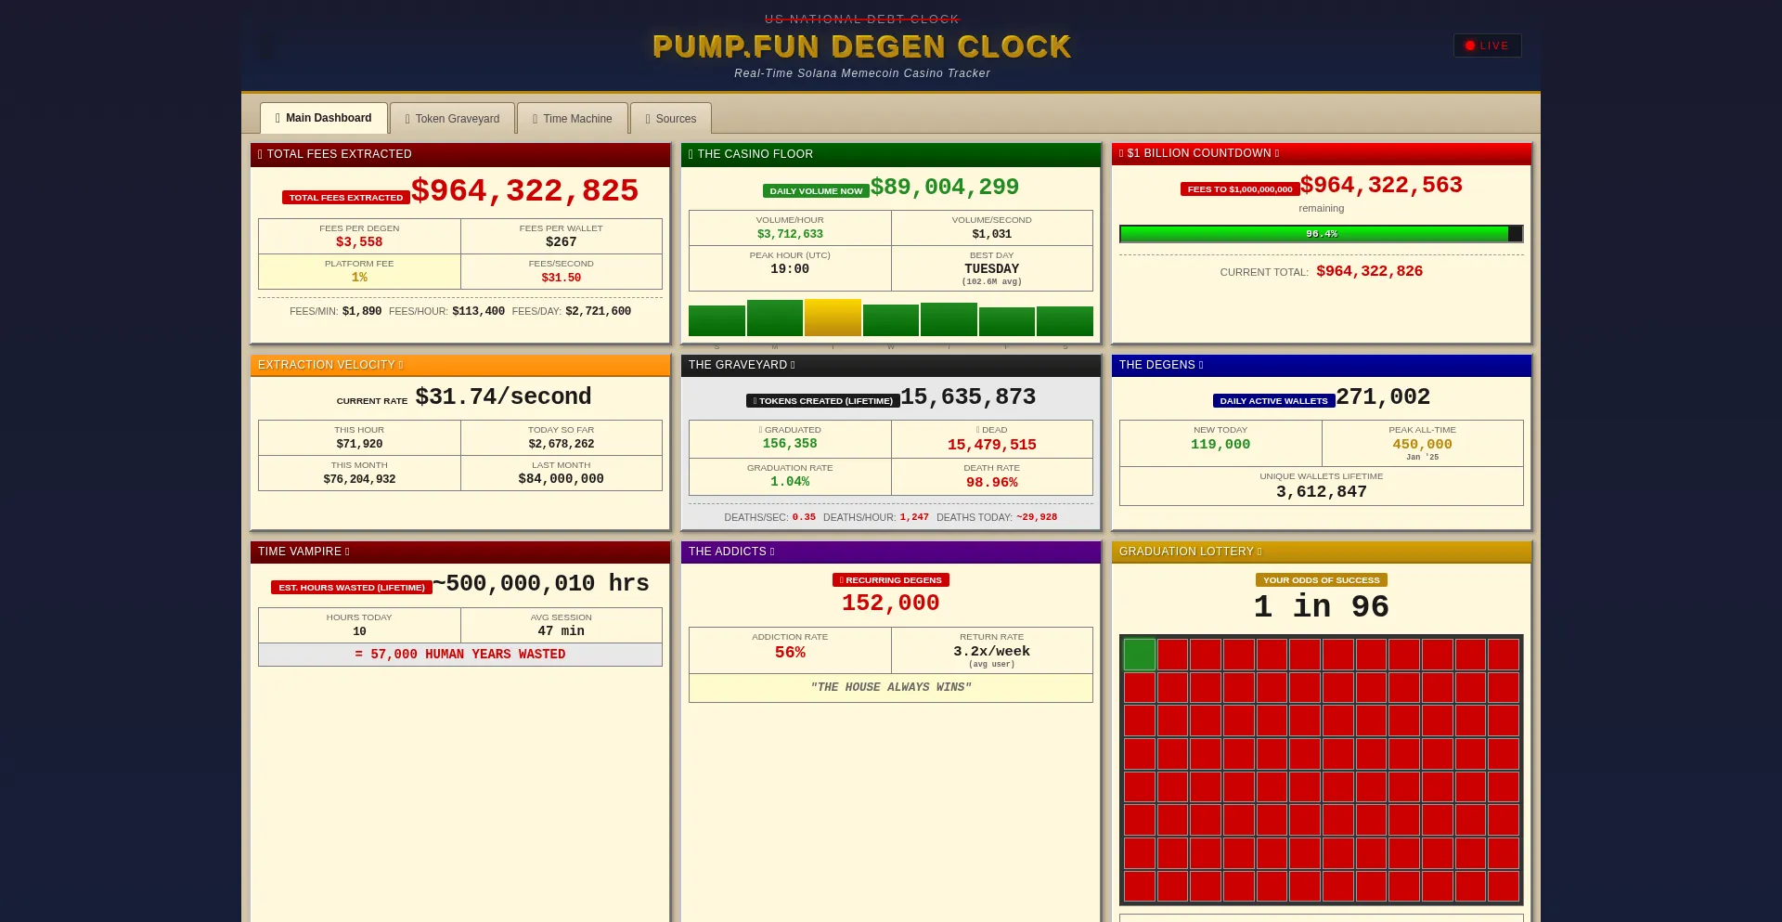Open the Main Dashboard tab
The image size is (1782, 922).
(324, 118)
